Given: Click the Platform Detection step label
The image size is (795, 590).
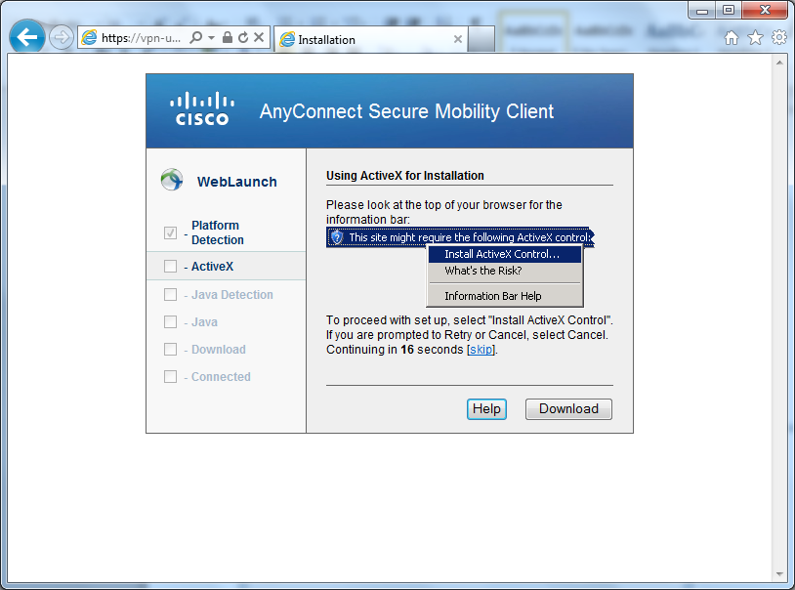Looking at the screenshot, I should pyautogui.click(x=218, y=232).
